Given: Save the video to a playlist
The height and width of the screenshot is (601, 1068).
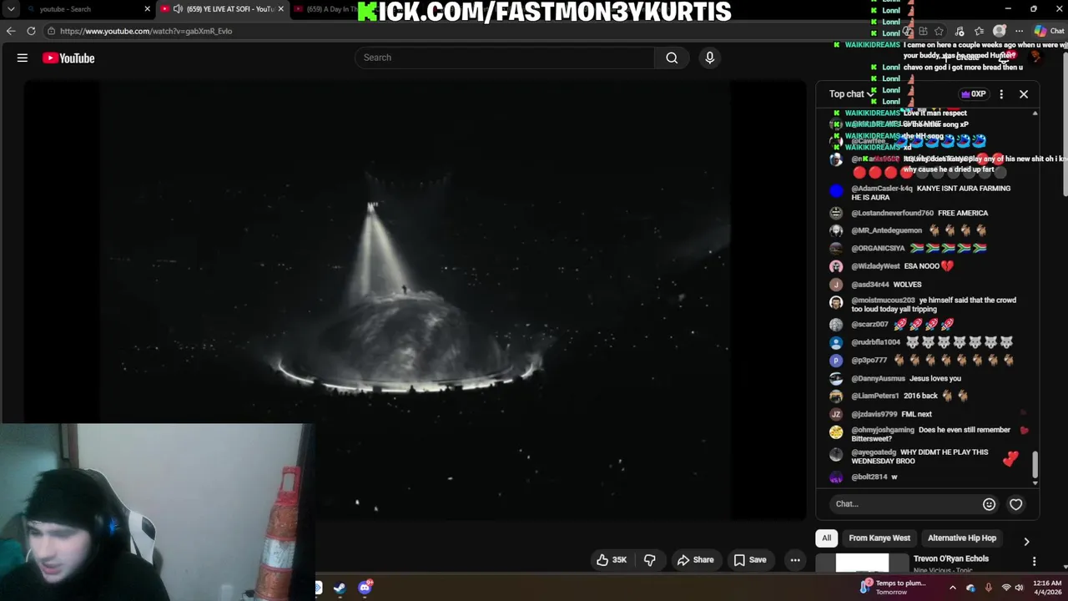Looking at the screenshot, I should 749,560.
